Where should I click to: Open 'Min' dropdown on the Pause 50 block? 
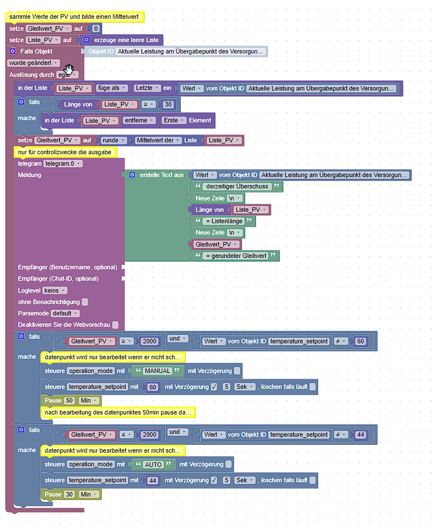[89, 400]
